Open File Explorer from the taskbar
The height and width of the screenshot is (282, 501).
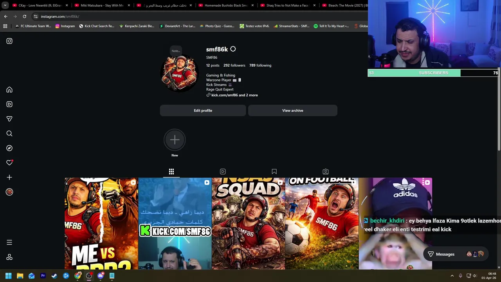tap(20, 276)
